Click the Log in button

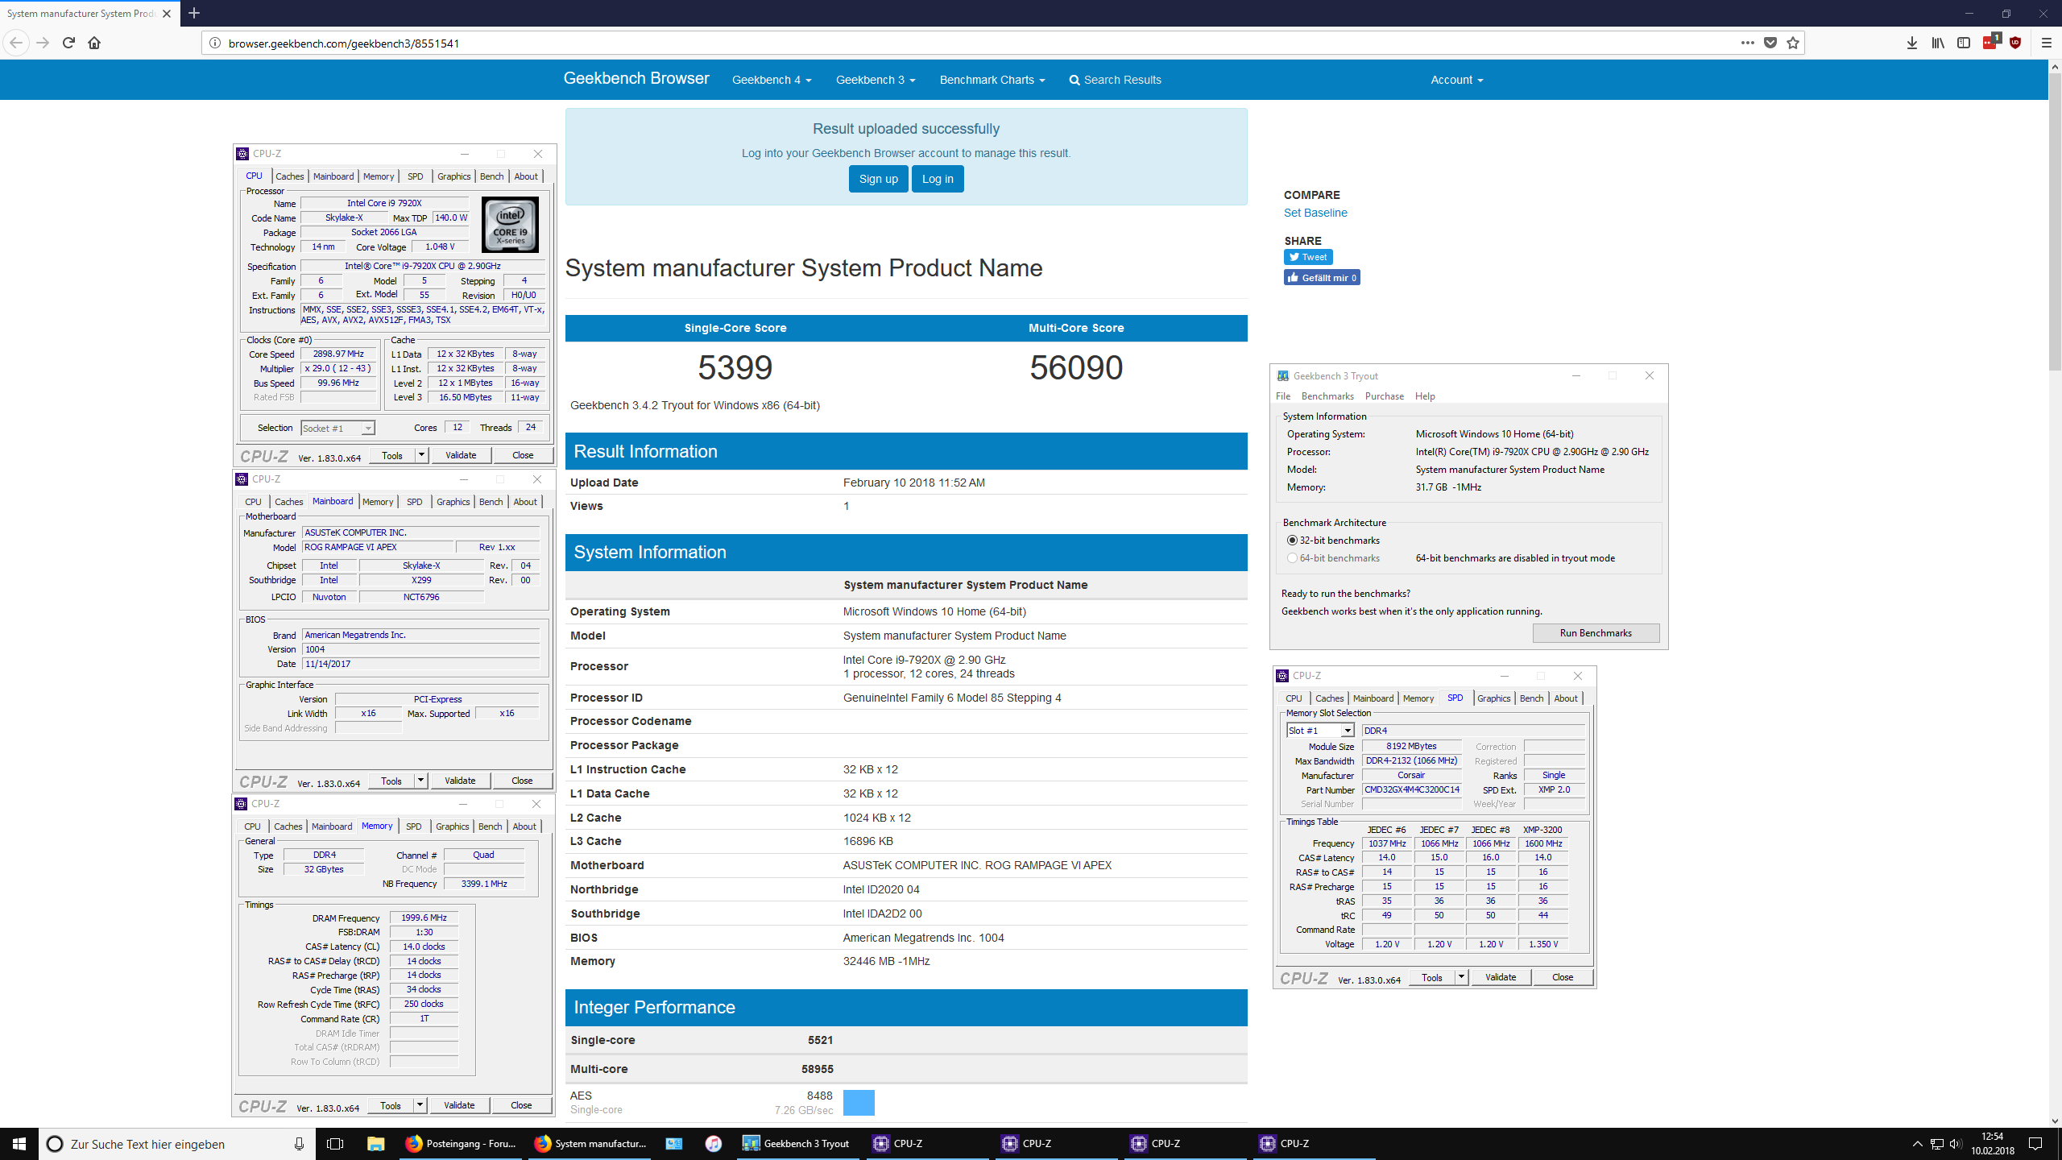pos(938,179)
